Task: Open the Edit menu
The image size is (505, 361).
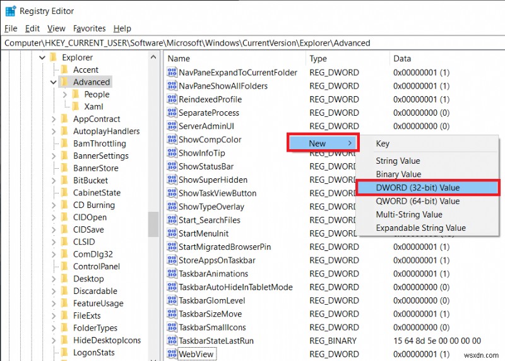Action: (x=32, y=28)
